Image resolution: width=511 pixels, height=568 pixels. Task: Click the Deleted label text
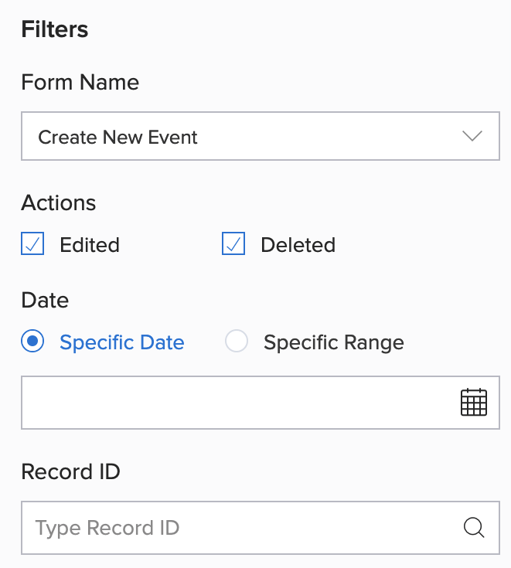click(x=298, y=245)
